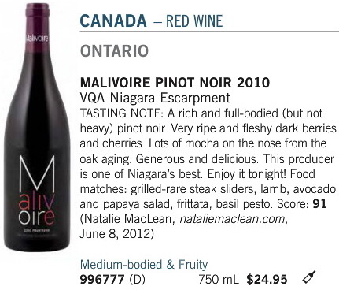
Task: Click the CANADA country heading
Action: [x=113, y=21]
